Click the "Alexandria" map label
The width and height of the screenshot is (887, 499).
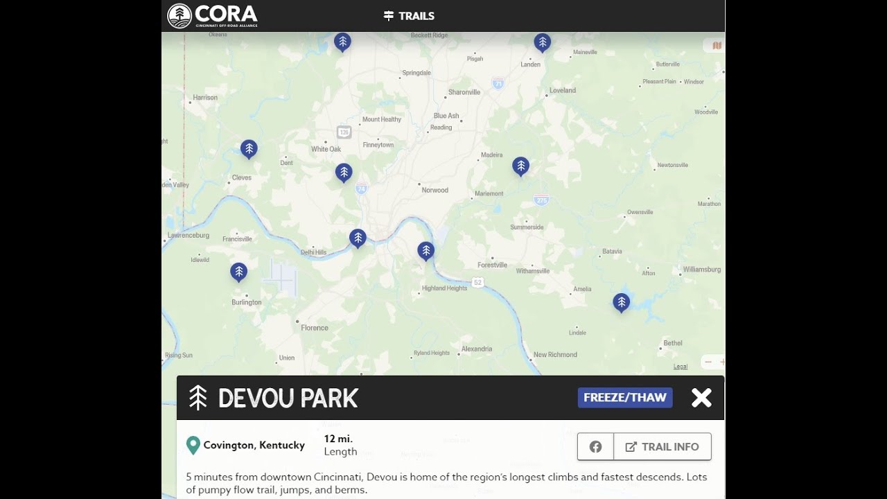click(x=477, y=349)
